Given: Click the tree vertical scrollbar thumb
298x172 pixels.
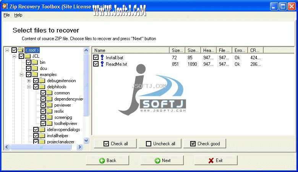Looking at the screenshot, I should 86,84.
